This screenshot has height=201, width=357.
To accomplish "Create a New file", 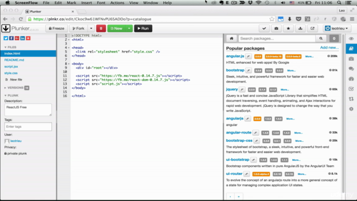I will (x=16, y=79).
